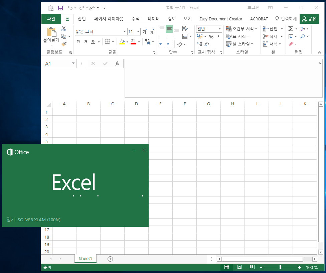The image size is (326, 273).
Task: Click the zoom slider handle
Action: coord(280,267)
